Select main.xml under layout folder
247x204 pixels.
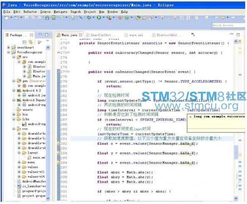tap(37, 157)
